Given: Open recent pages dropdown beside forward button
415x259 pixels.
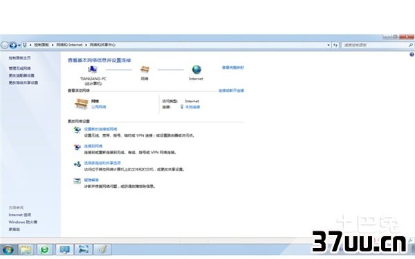Looking at the screenshot, I should tap(19, 46).
